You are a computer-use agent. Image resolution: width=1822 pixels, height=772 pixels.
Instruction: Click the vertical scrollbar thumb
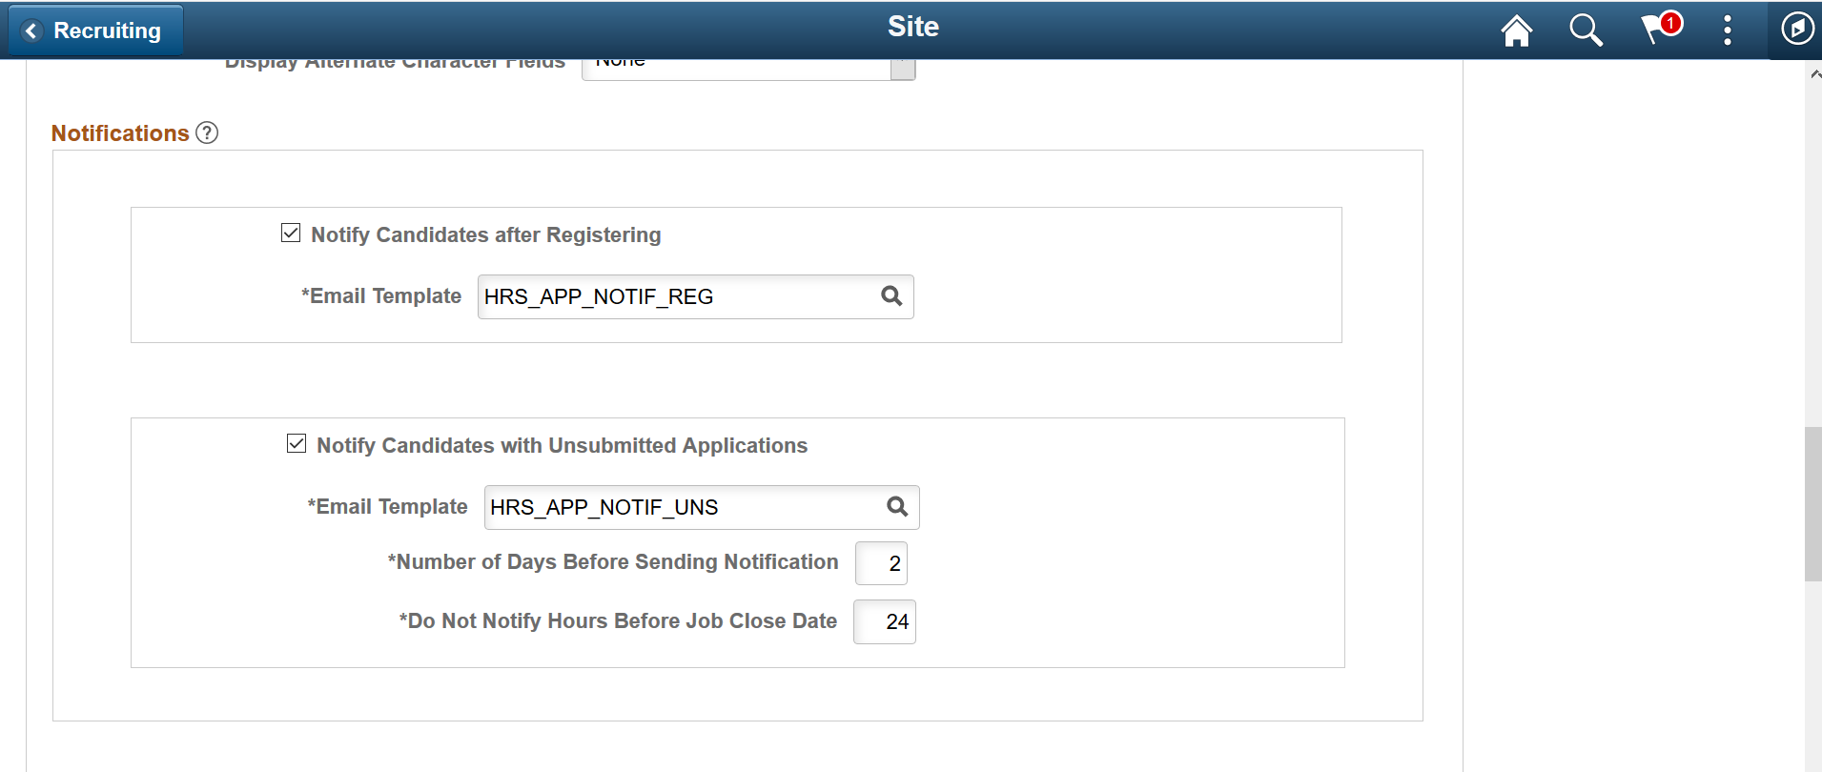(x=1812, y=505)
